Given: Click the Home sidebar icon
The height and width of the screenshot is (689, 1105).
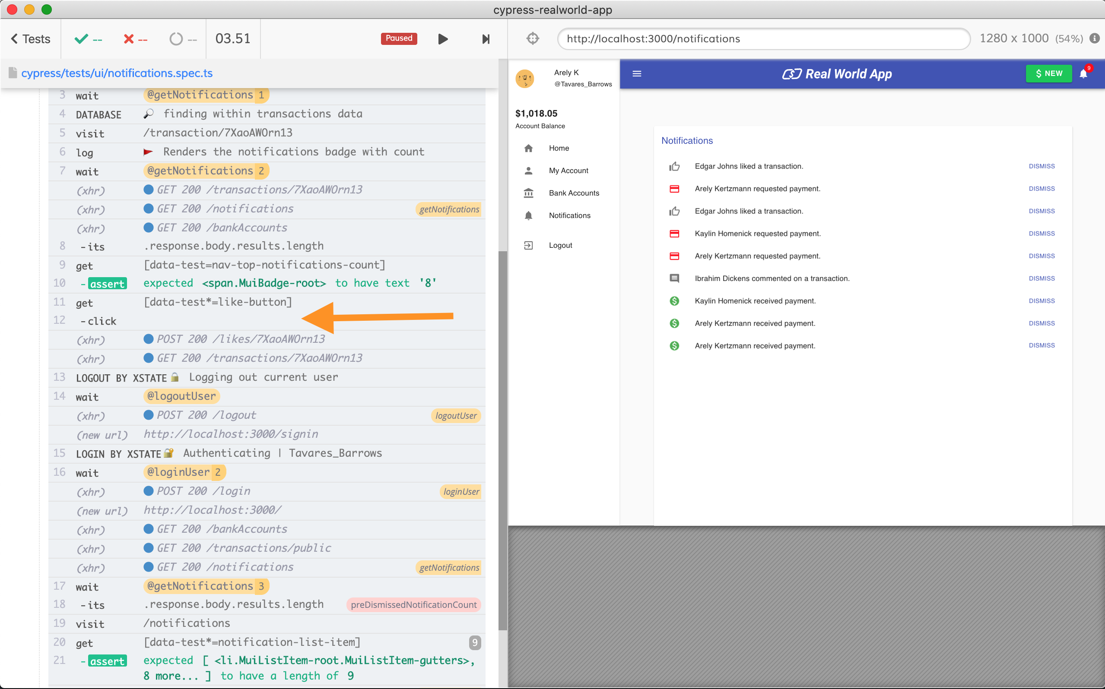Looking at the screenshot, I should coord(528,149).
